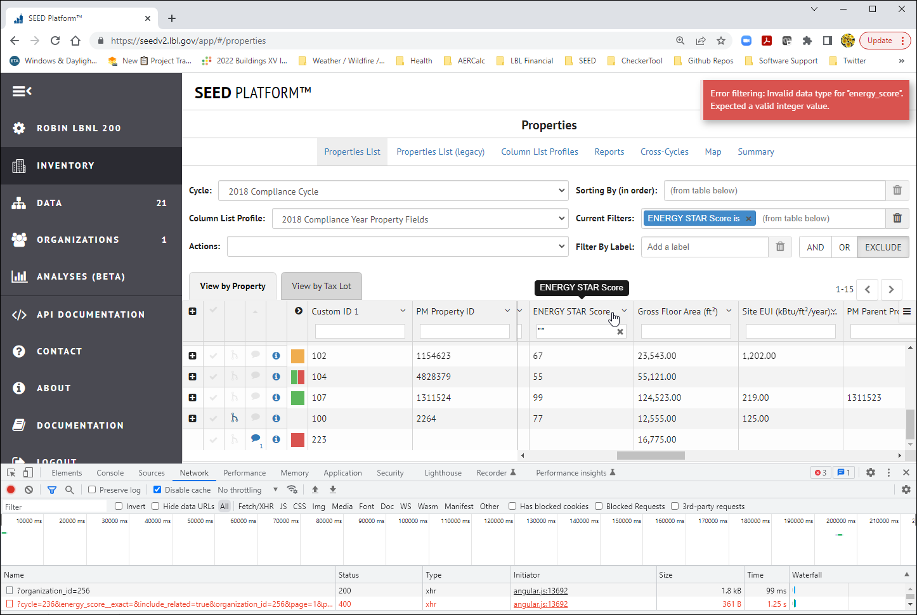Image resolution: width=917 pixels, height=615 pixels.
Task: Enable Has blocked cookies filter
Action: 512,506
